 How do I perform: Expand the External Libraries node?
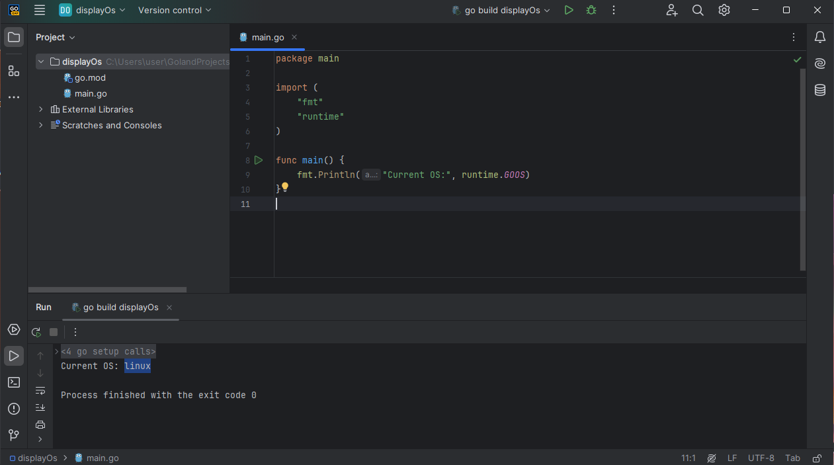click(x=40, y=109)
